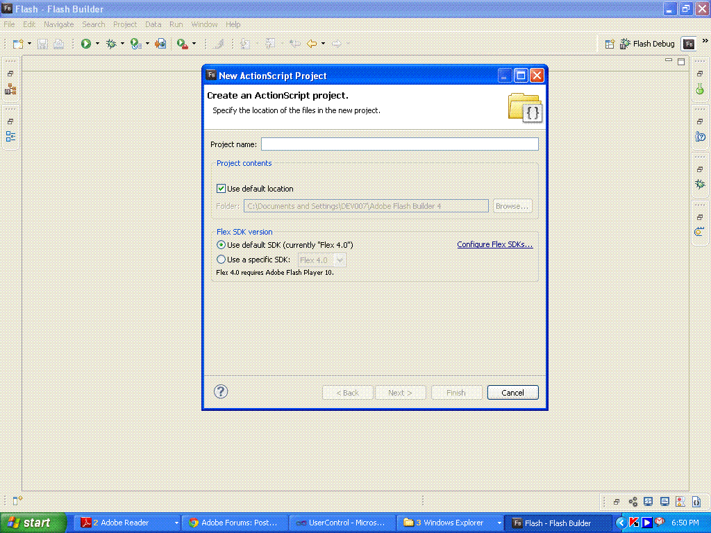Screen dimensions: 711x533
Task: Open the Console monitor icon in bottom trim
Action: click(664, 501)
